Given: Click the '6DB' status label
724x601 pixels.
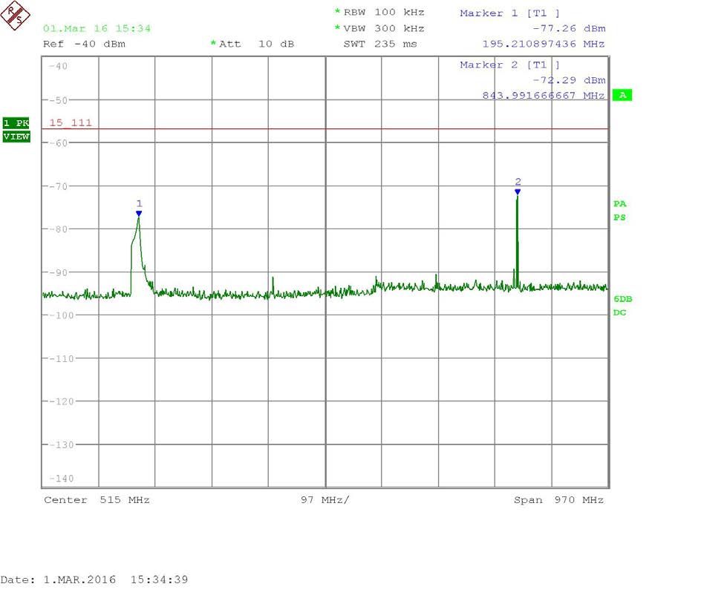Looking at the screenshot, I should 623,299.
